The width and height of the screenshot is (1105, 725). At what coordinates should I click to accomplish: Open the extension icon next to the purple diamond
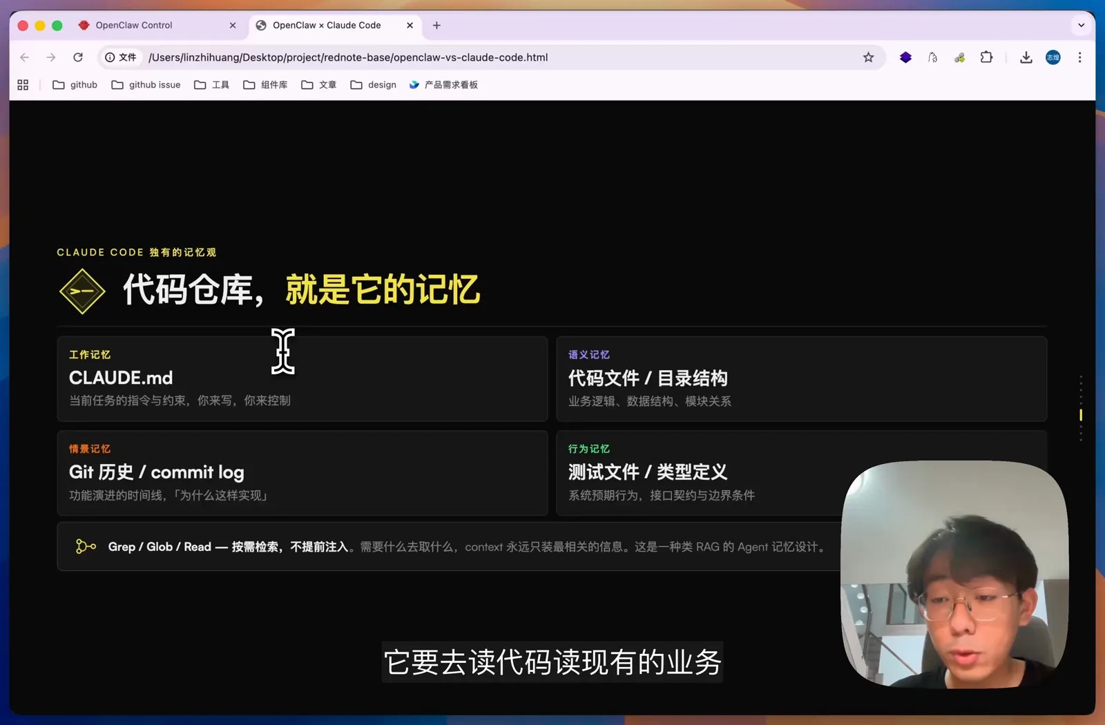[x=932, y=57]
